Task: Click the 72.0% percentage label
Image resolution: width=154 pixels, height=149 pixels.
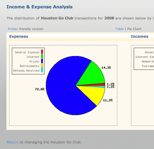Action: [40, 89]
